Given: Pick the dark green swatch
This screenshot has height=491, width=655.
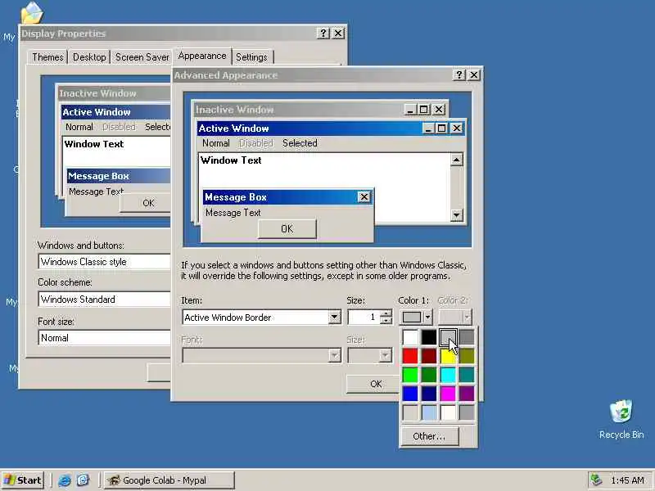Looking at the screenshot, I should 428,375.
